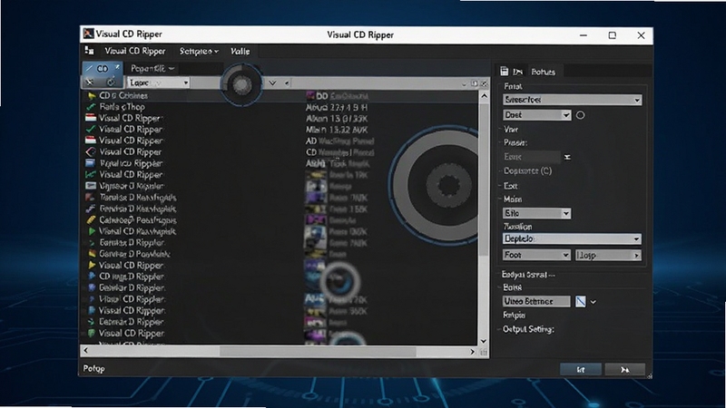The width and height of the screenshot is (726, 408).
Task: Open the Foot dropdown
Action: (x=537, y=255)
